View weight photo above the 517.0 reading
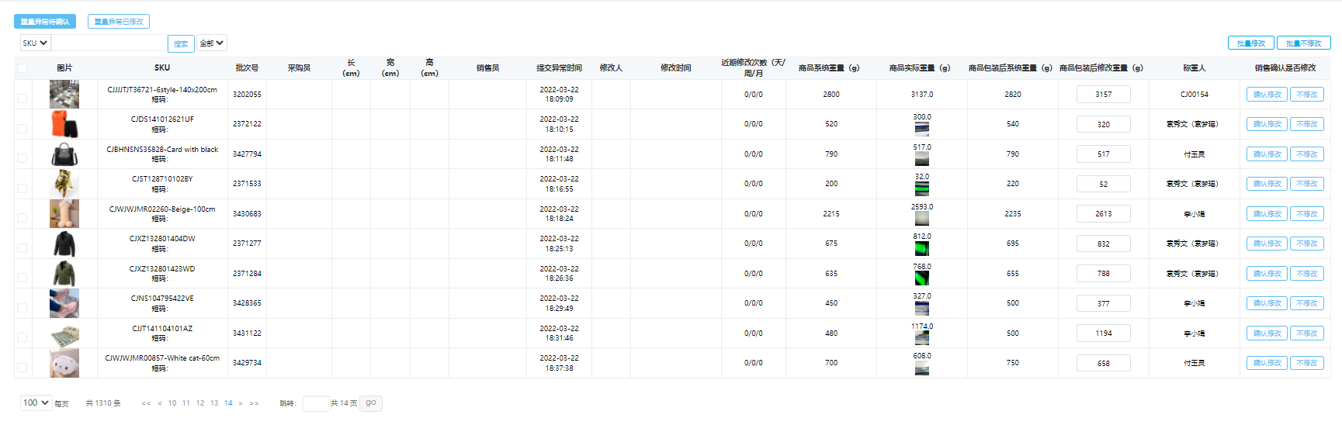 922,159
